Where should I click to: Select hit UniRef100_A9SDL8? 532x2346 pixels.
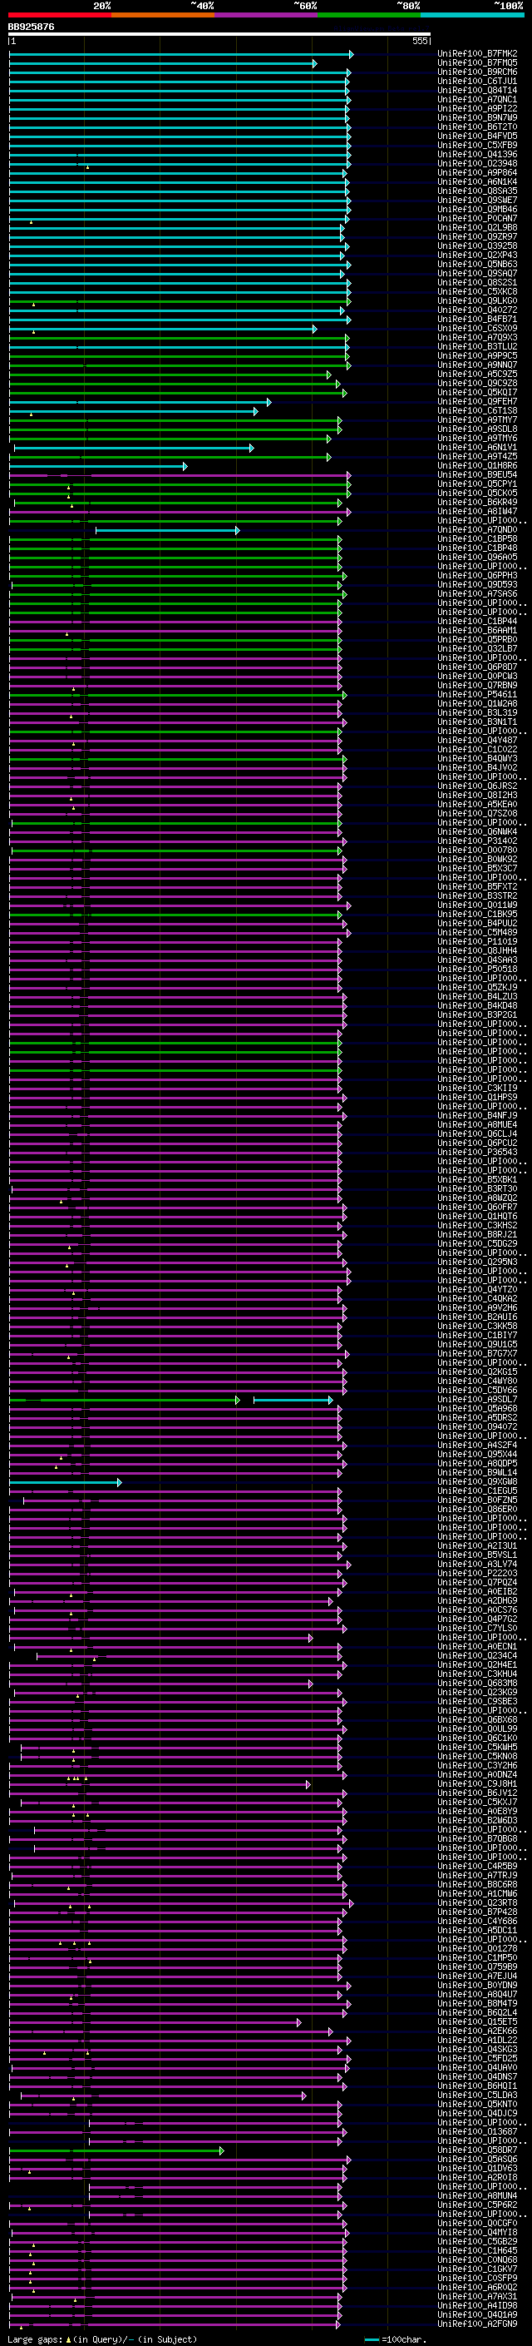[x=477, y=429]
